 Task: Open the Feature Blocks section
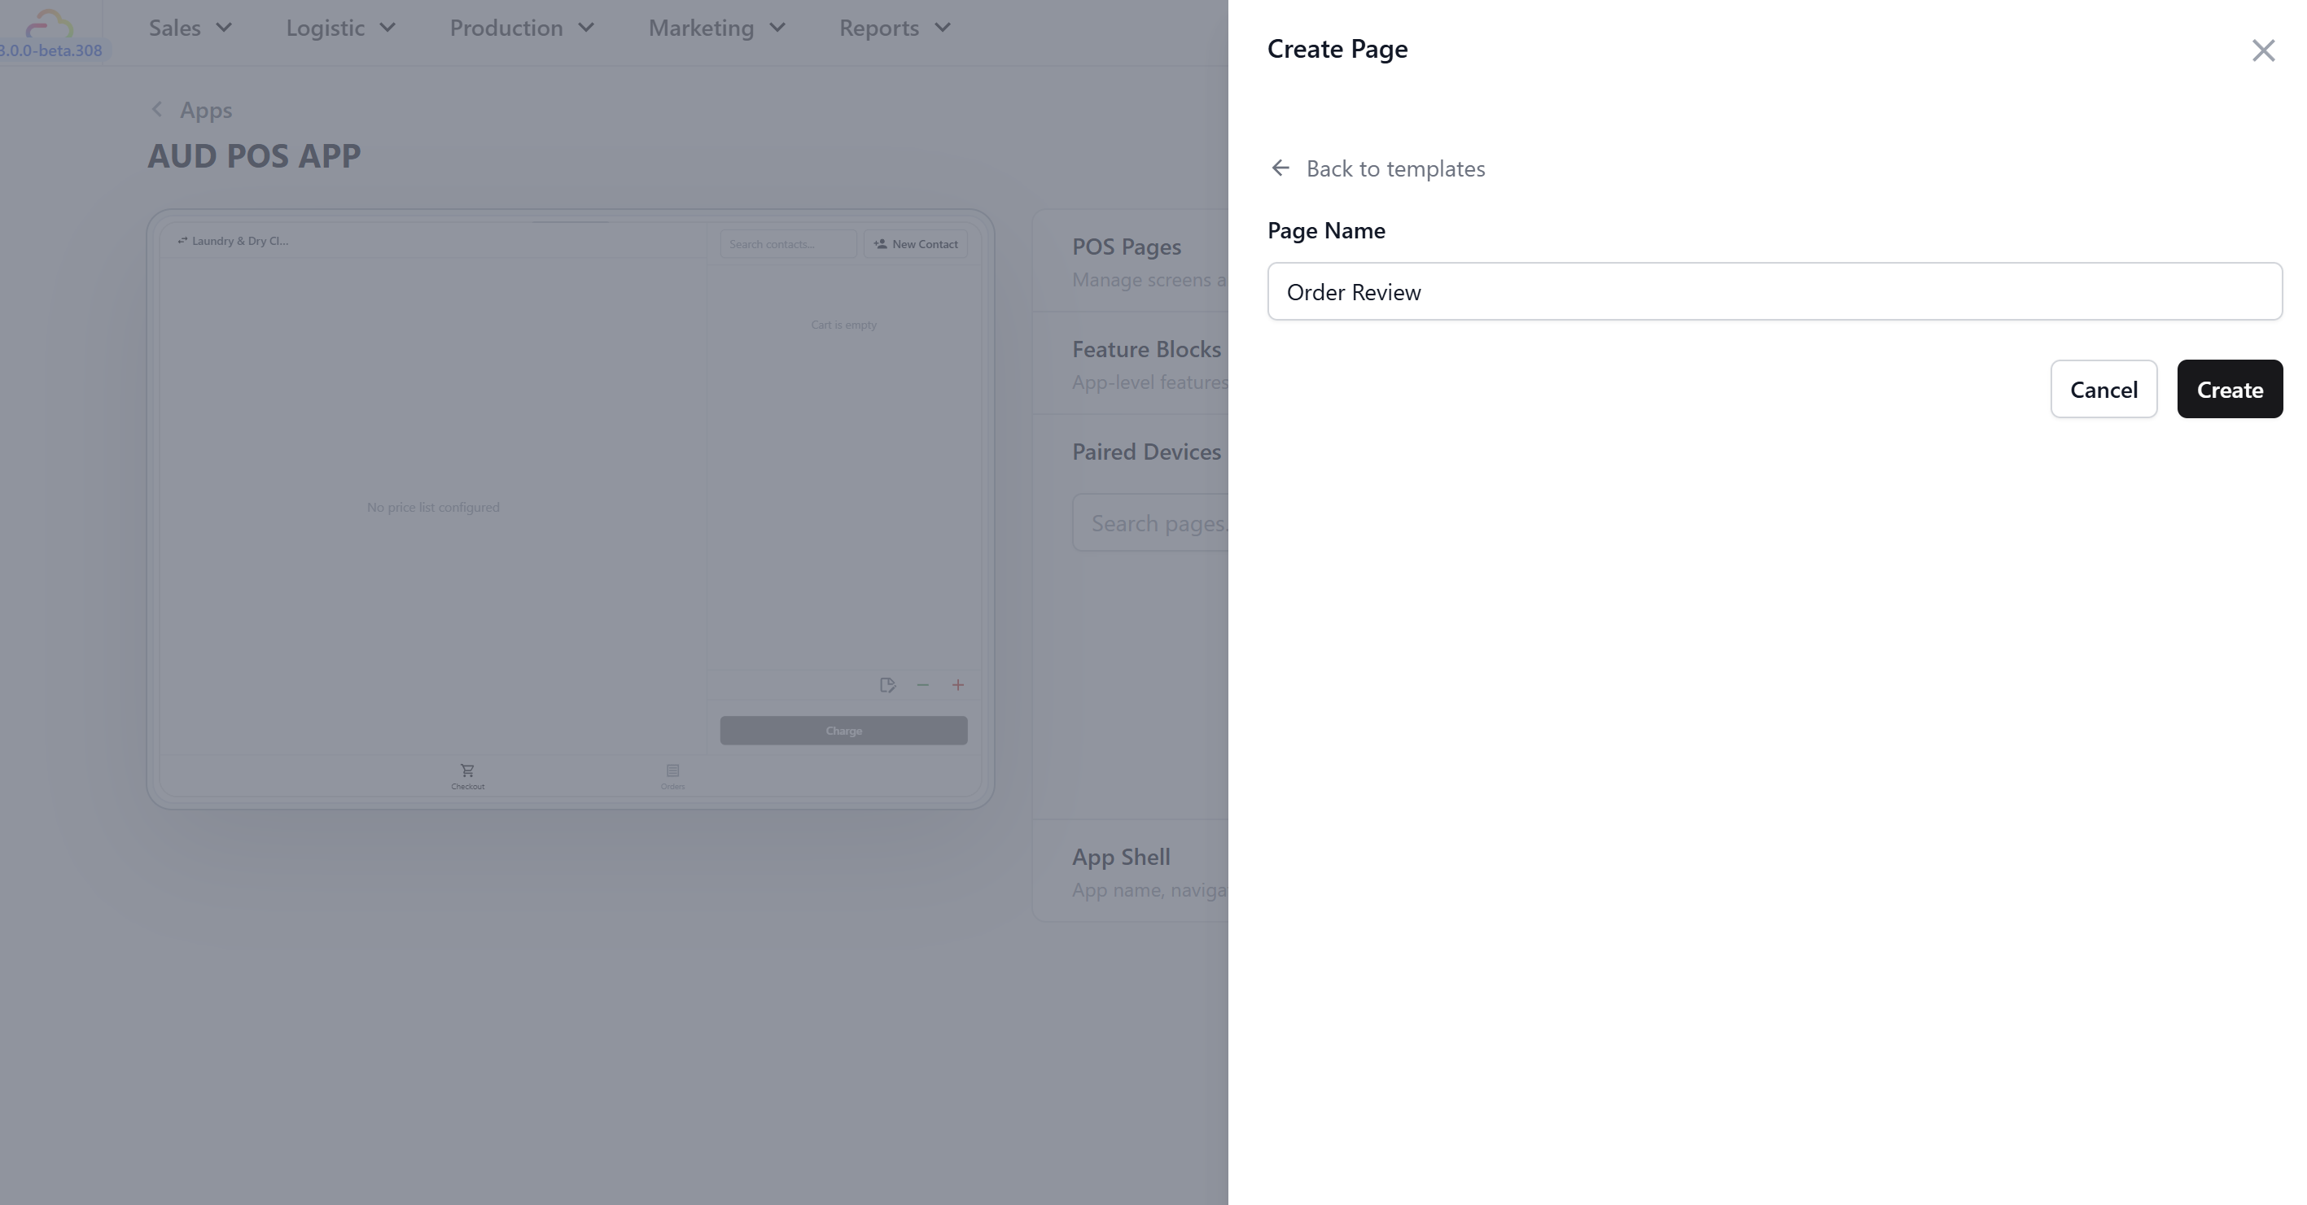tap(1130, 363)
